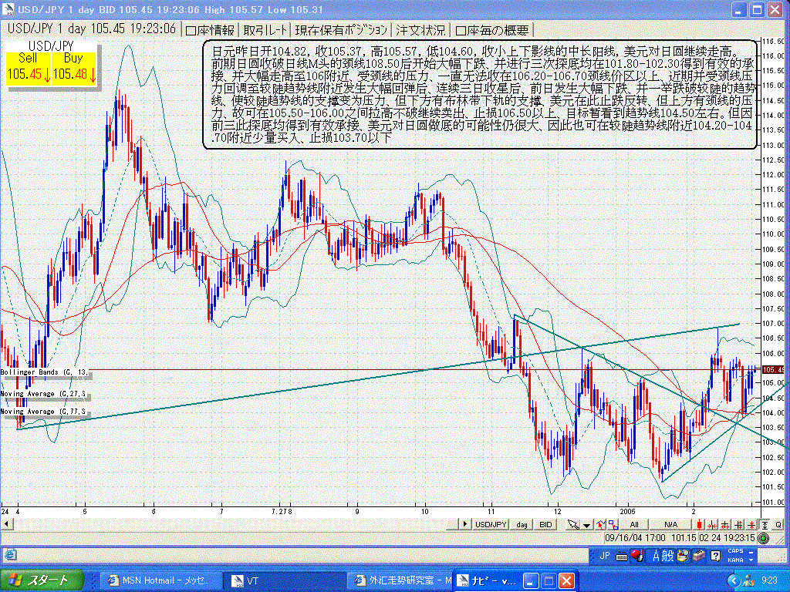Click the IME dictionary toolbox icon
Screen dimensions: 790x592
pos(699,556)
